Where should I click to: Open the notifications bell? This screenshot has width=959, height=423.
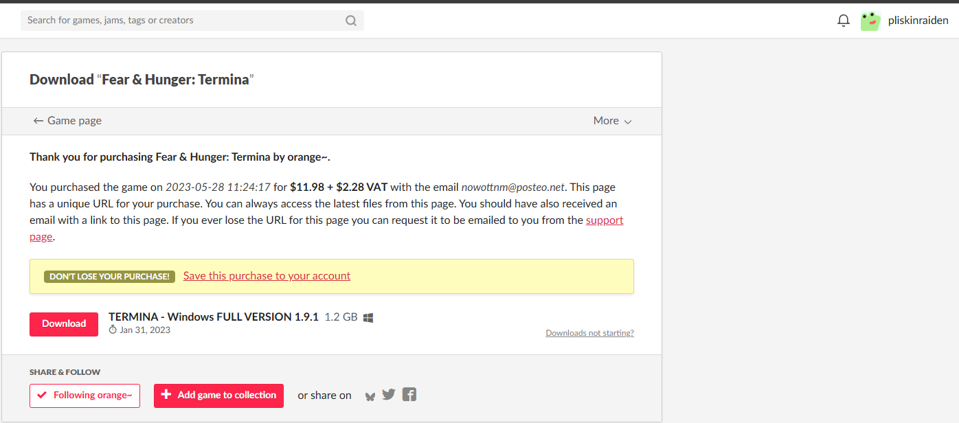844,21
